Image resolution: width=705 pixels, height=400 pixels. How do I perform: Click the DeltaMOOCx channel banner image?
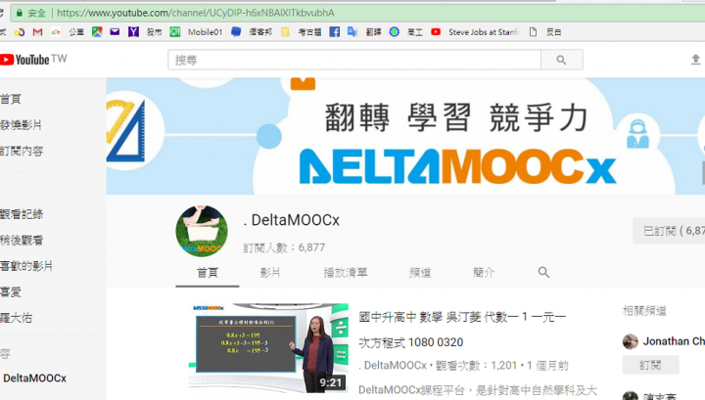click(x=405, y=136)
